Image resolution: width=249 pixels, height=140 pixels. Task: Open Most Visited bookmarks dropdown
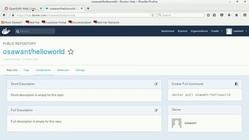point(12,23)
